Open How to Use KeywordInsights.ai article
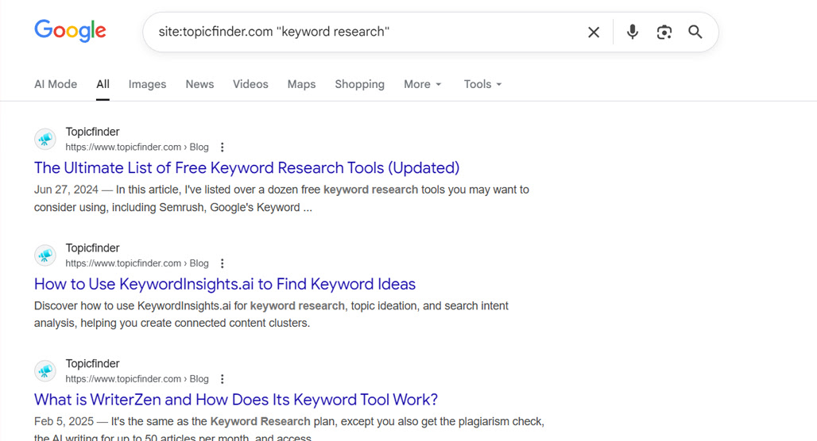Screen dimensions: 817x441 (x=225, y=284)
